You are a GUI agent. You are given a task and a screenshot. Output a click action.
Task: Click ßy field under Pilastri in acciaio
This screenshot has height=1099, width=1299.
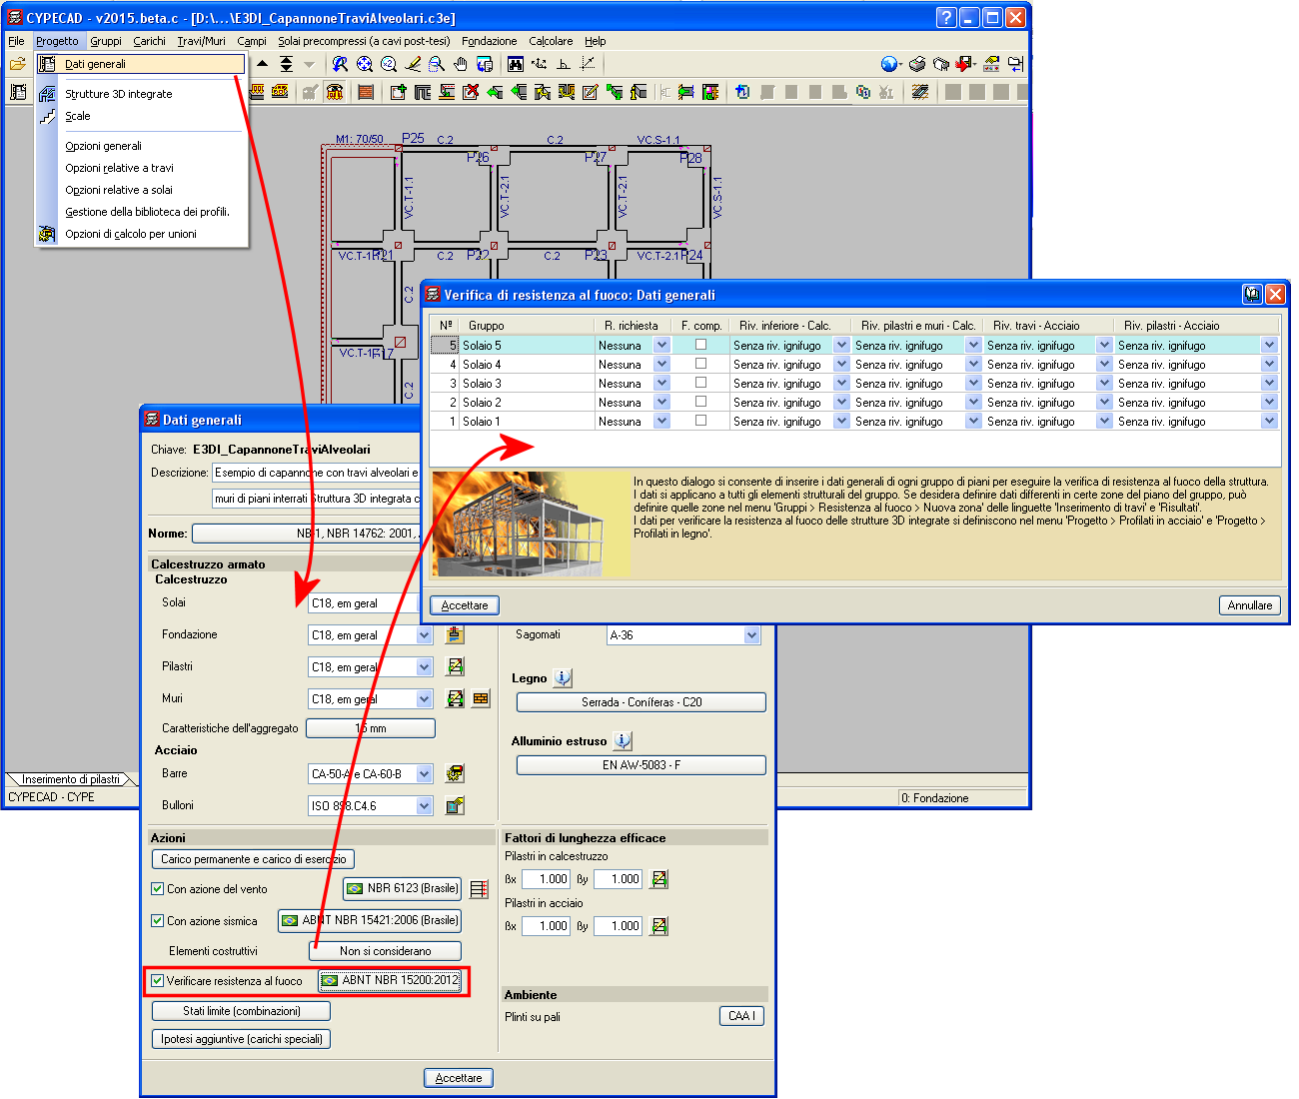[618, 926]
